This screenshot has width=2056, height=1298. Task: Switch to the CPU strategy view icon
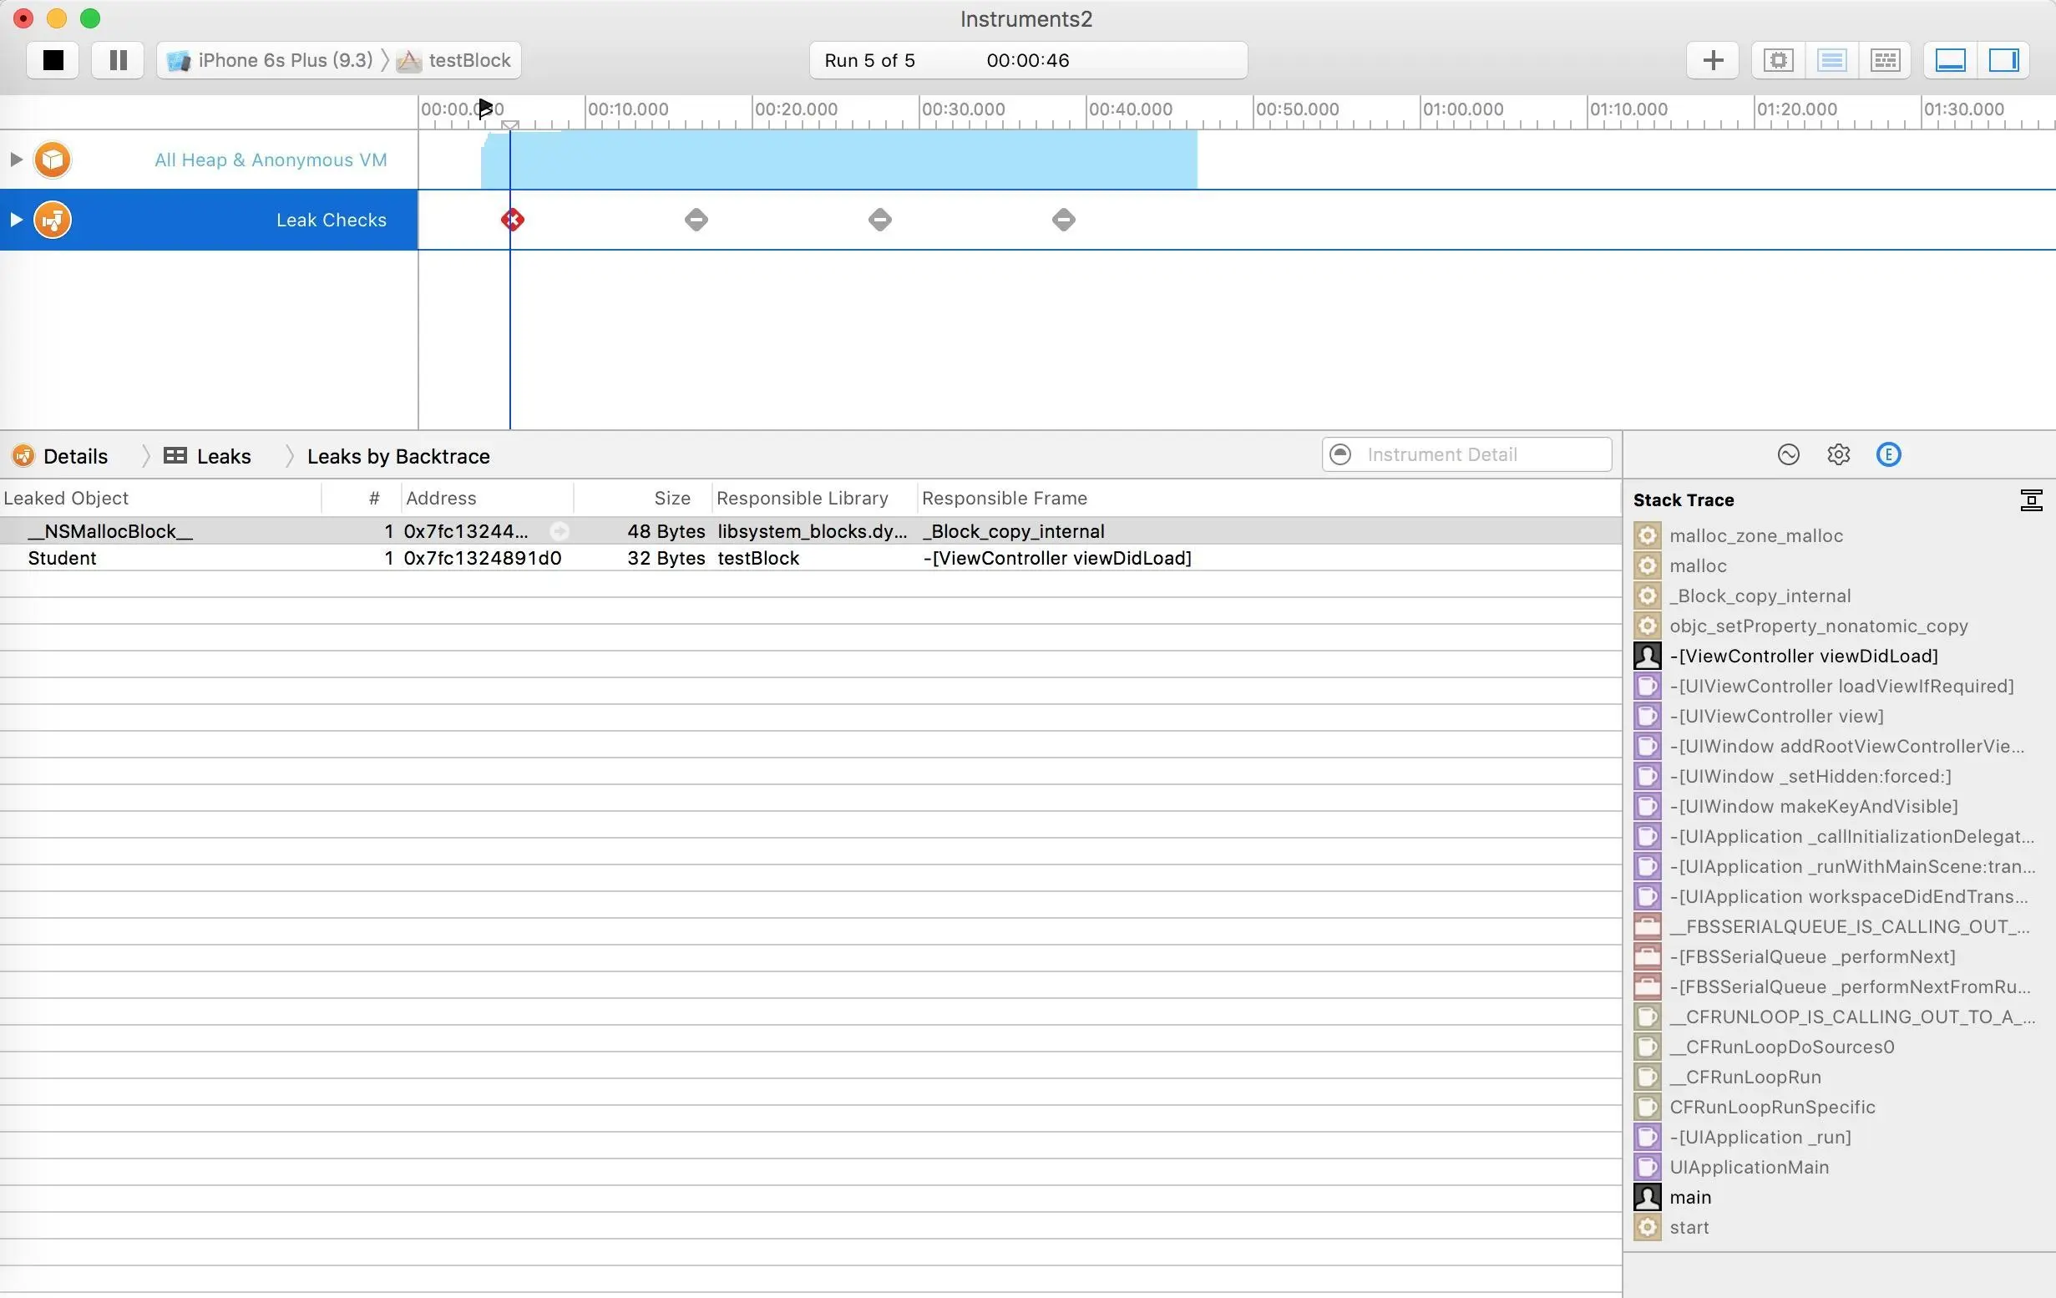tap(1778, 61)
